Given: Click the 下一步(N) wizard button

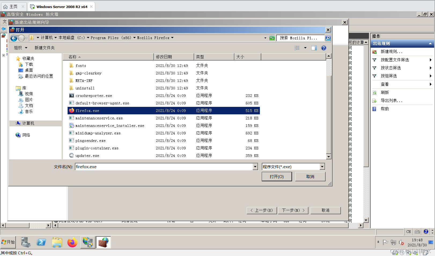Looking at the screenshot, I should click(293, 210).
